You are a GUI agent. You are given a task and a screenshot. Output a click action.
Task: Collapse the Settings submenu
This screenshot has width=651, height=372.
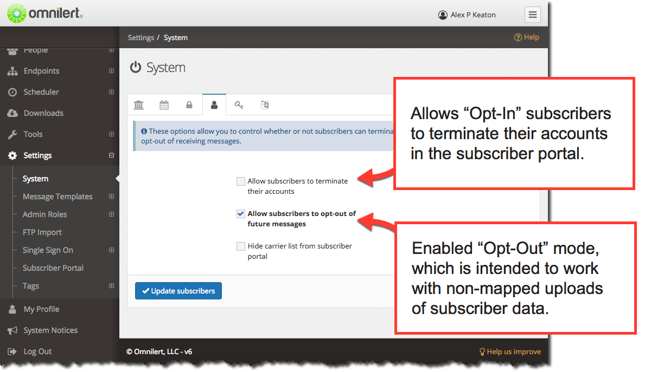pos(111,155)
